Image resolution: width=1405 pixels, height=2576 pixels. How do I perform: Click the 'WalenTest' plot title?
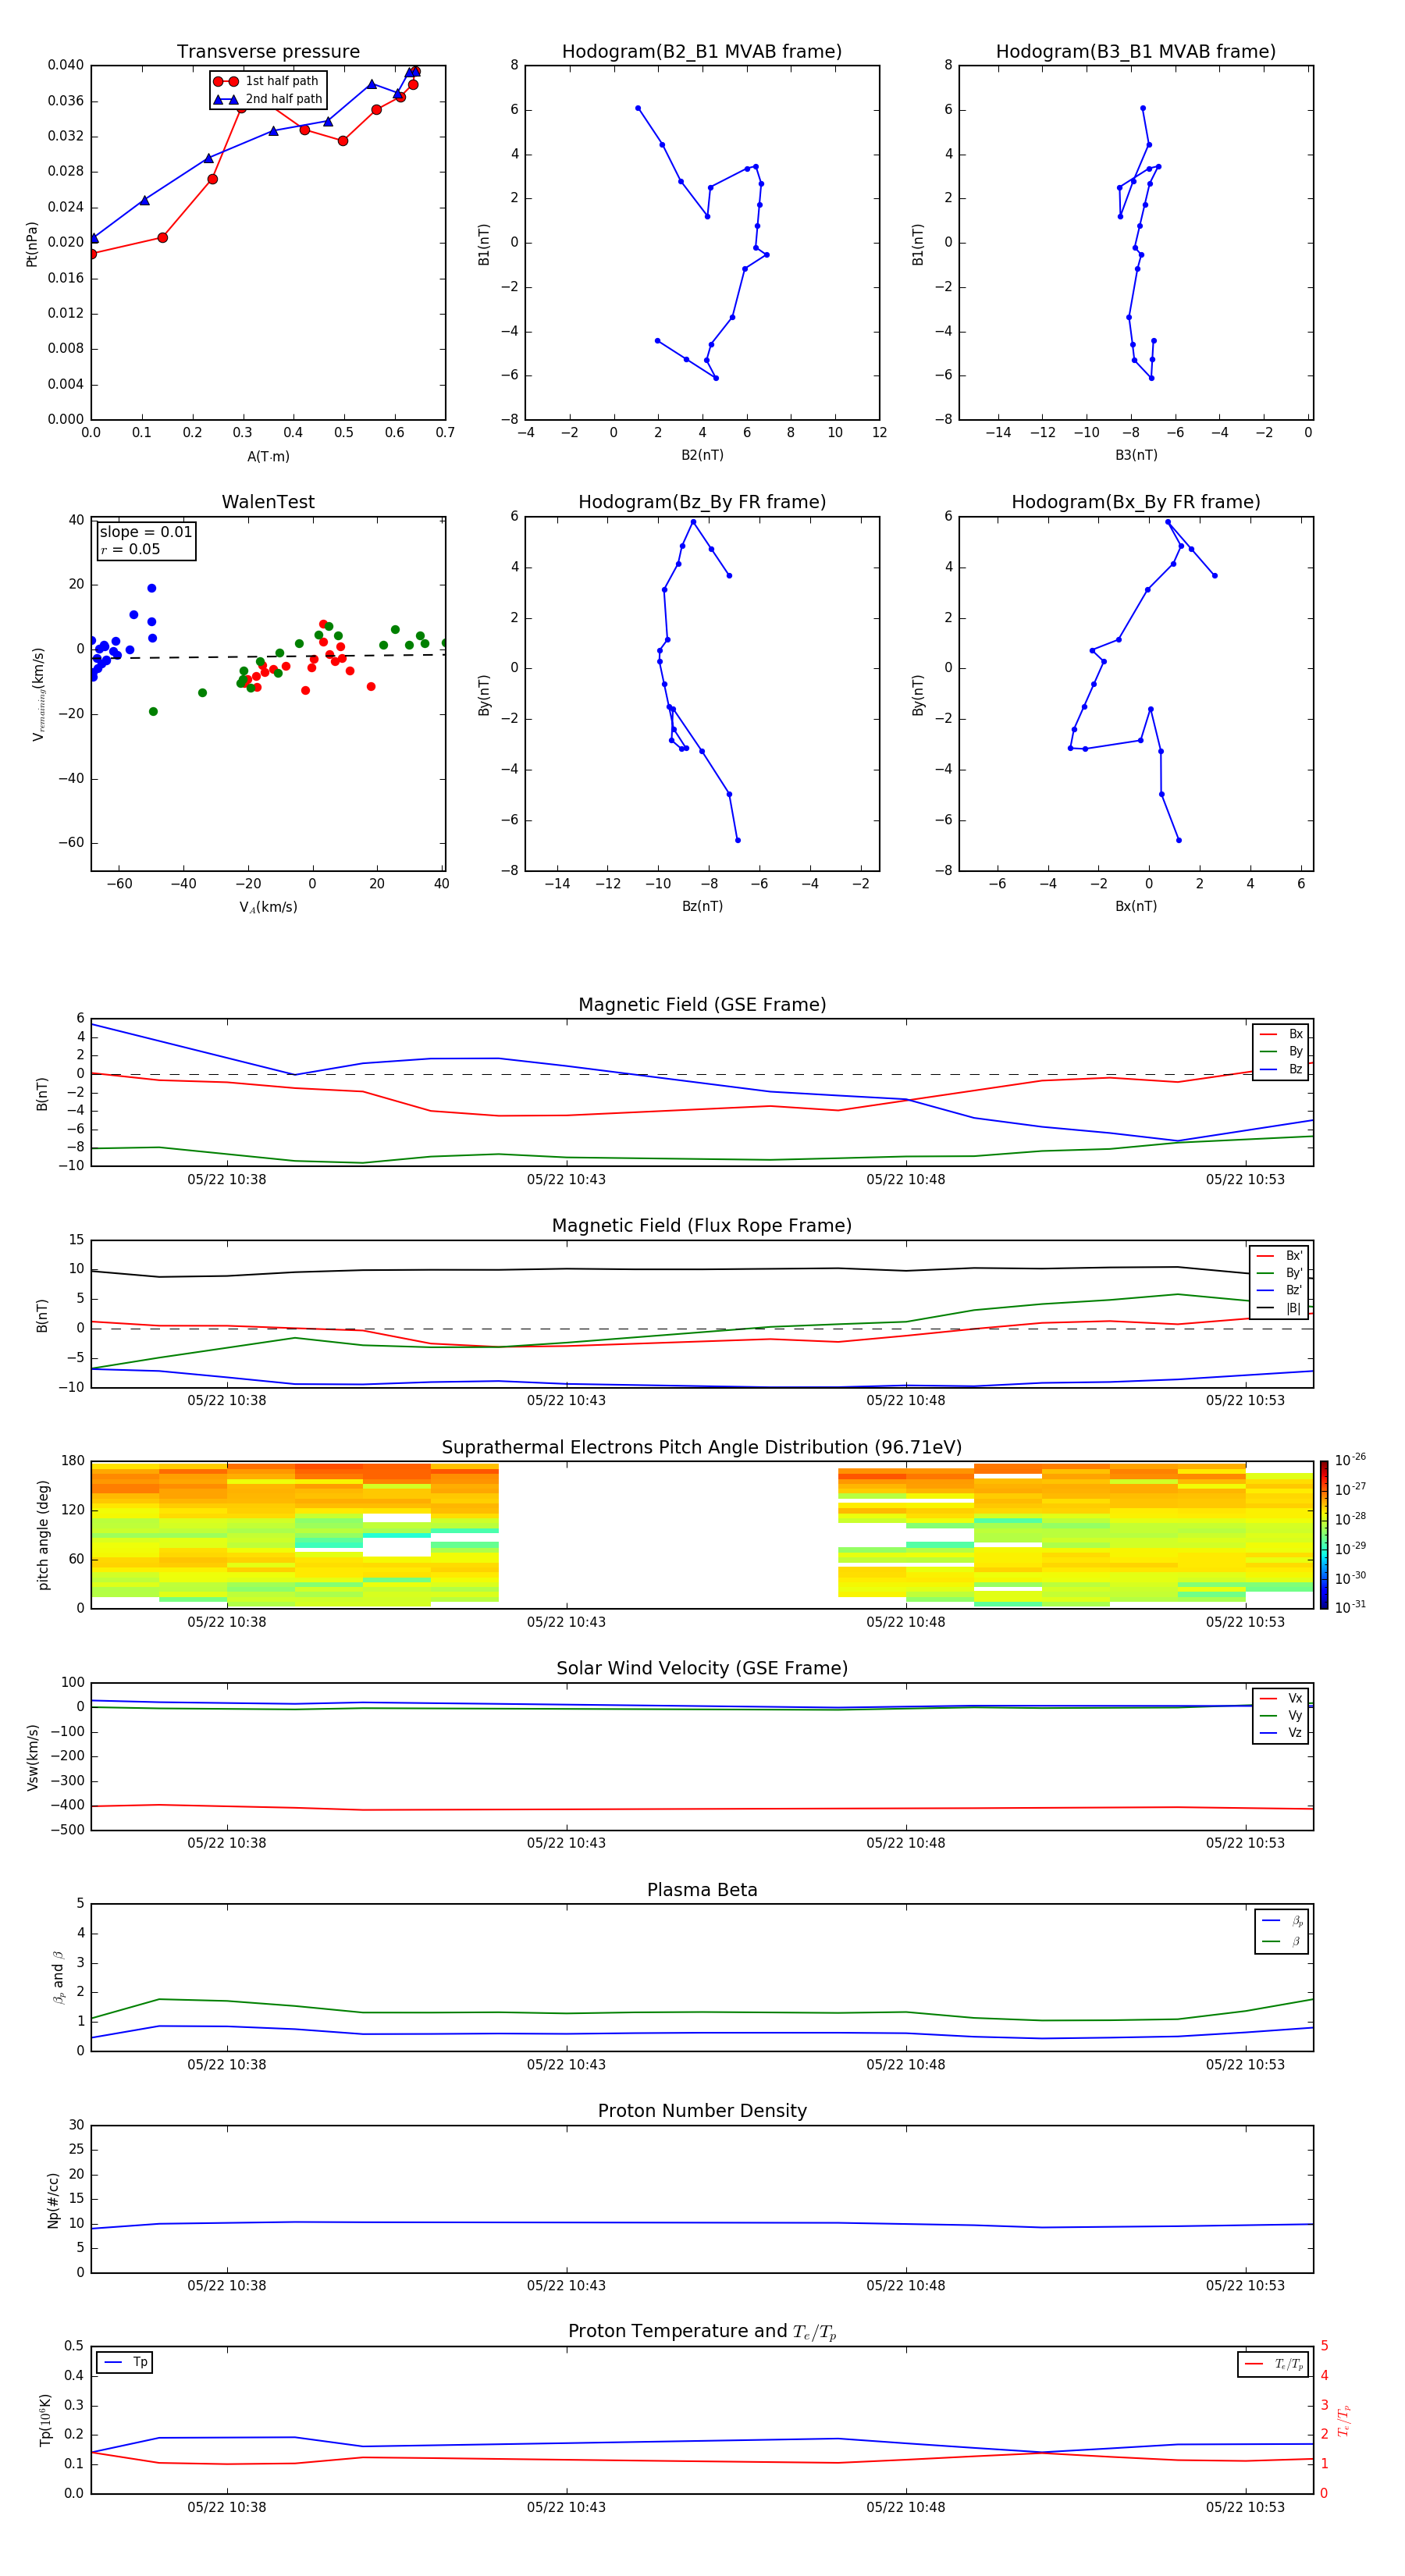[x=268, y=502]
